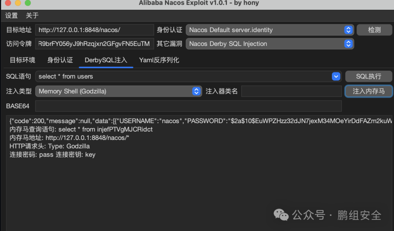Click the SQL执行 button

(x=368, y=76)
